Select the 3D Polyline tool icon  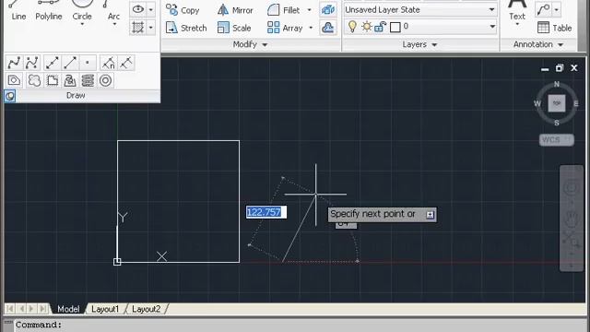click(70, 80)
